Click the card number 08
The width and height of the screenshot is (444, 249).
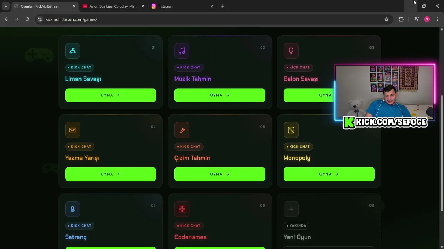[x=263, y=205]
